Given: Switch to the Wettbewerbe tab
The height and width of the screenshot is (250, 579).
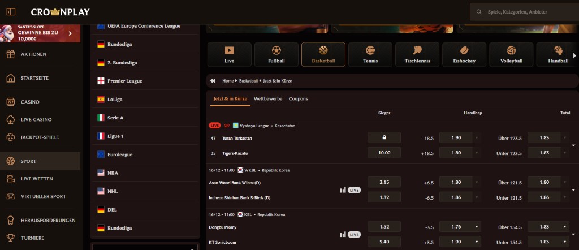Looking at the screenshot, I should coord(268,98).
